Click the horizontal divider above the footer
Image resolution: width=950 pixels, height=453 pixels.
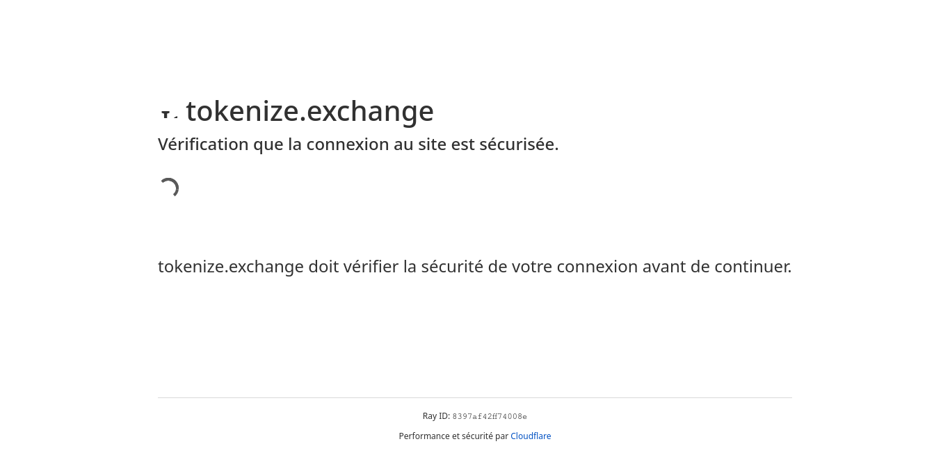click(x=475, y=397)
